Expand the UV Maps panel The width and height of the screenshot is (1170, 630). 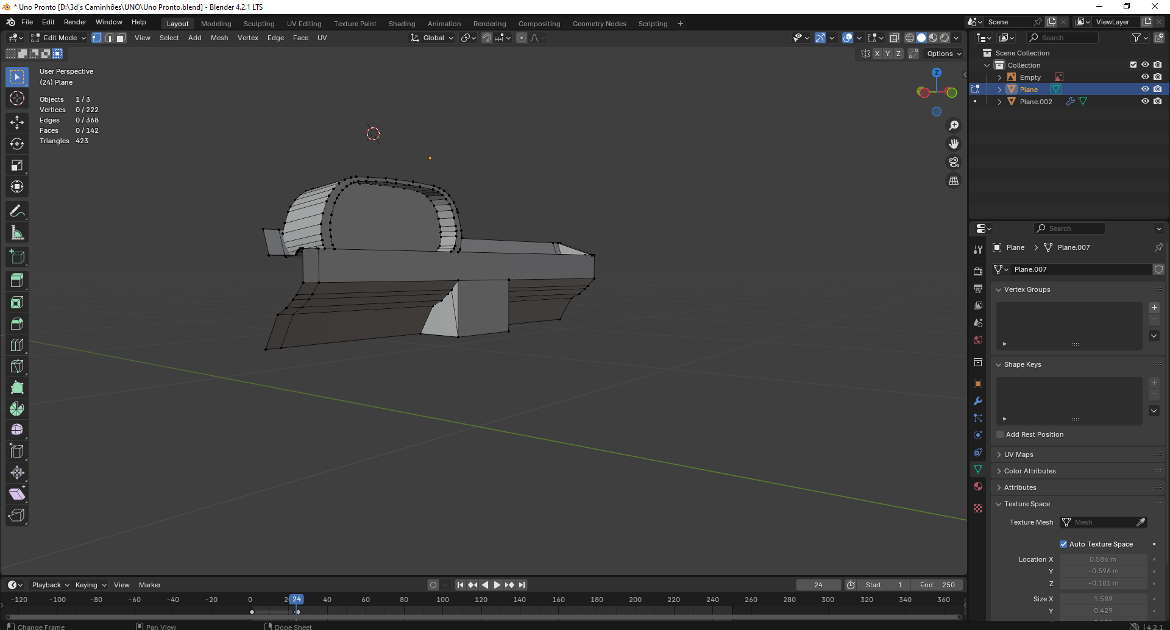pos(1018,455)
